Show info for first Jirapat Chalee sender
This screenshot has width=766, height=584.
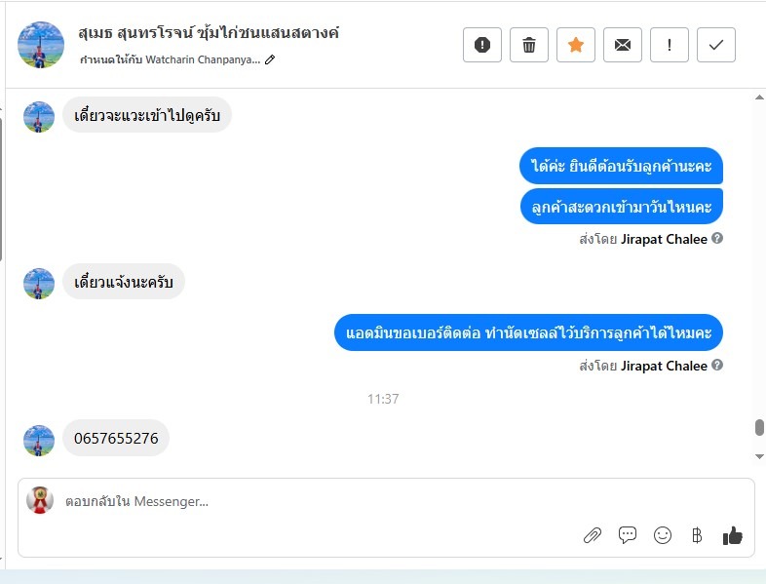717,239
